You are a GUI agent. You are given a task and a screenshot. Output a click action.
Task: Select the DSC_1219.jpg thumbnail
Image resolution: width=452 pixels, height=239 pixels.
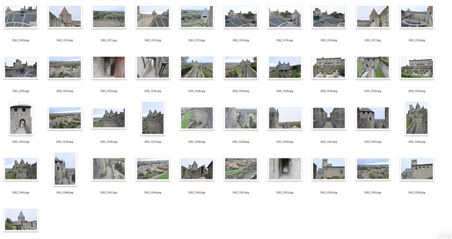point(21,67)
